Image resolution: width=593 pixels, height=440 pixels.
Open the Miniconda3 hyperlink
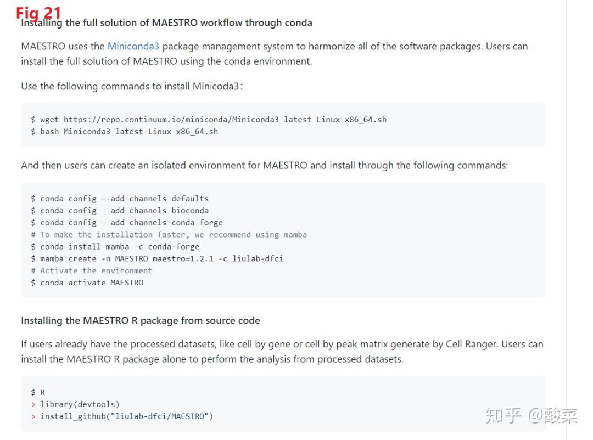click(x=133, y=46)
